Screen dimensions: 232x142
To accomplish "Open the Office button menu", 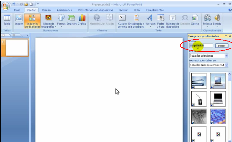I will 5,6.
